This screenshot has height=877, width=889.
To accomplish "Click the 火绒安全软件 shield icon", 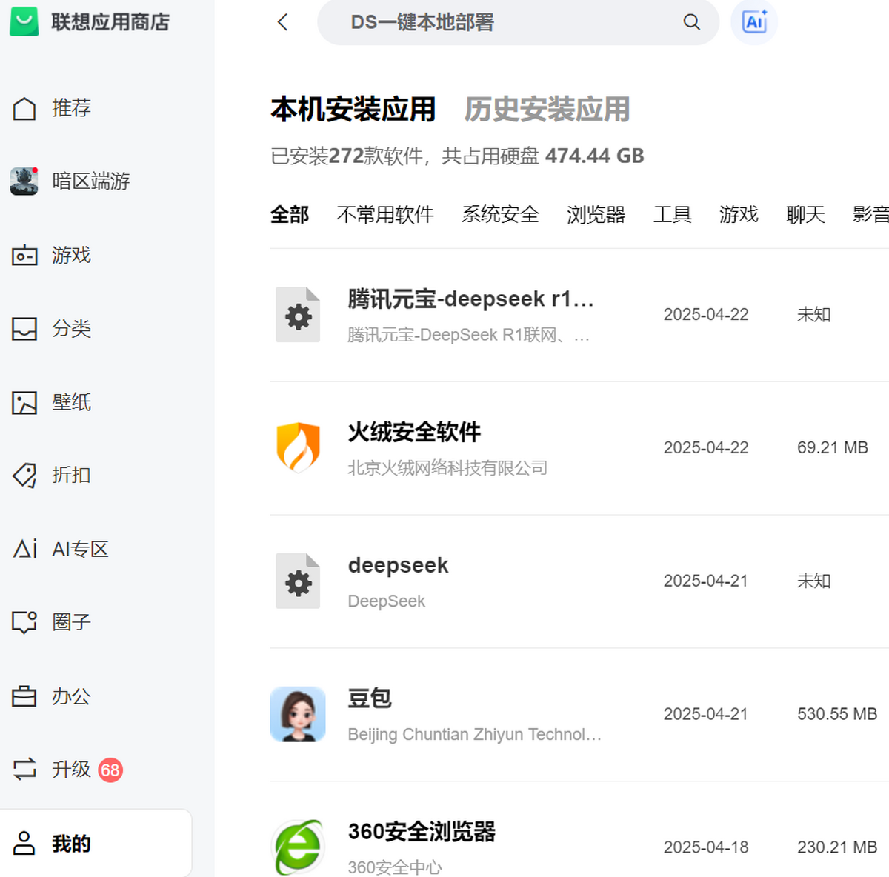I will (298, 447).
